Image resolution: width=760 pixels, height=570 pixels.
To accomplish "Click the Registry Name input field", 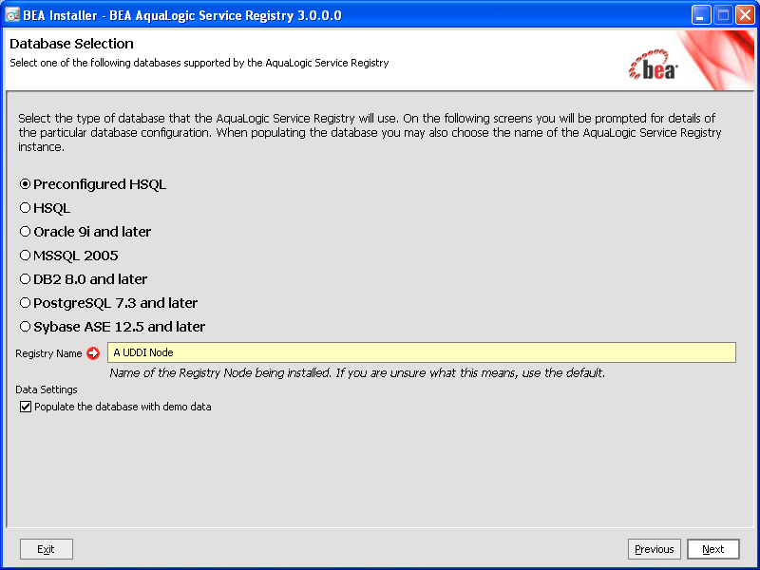I will (422, 352).
